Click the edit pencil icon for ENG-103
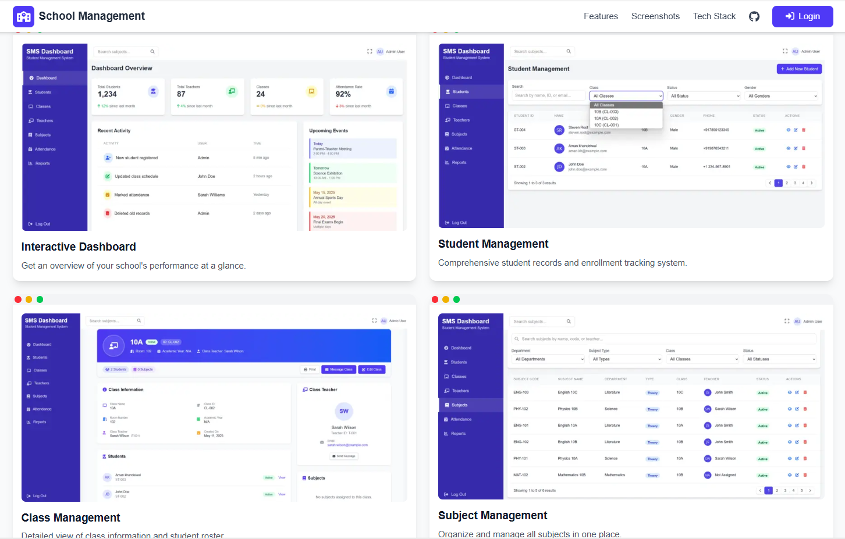 [x=797, y=392]
